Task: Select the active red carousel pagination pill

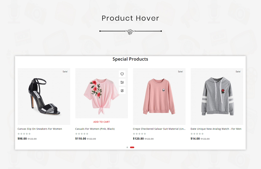Action: click(x=132, y=147)
